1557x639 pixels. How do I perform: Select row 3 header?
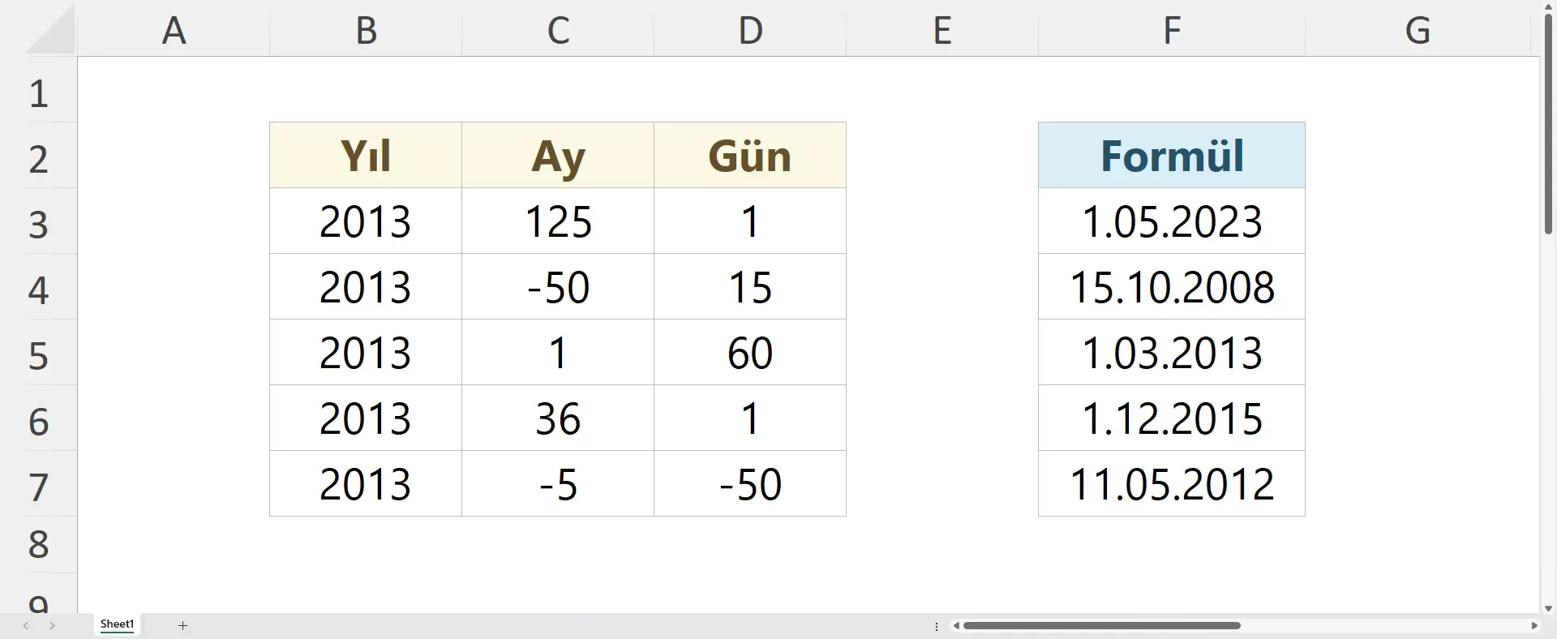point(38,221)
